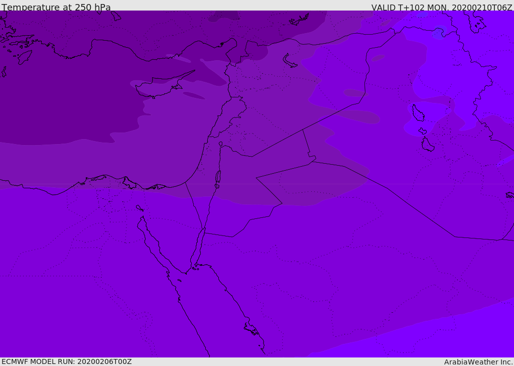The height and width of the screenshot is (366, 514).
Task: Click the 'Temperature at 250 hPa' title
Action: tap(56, 7)
